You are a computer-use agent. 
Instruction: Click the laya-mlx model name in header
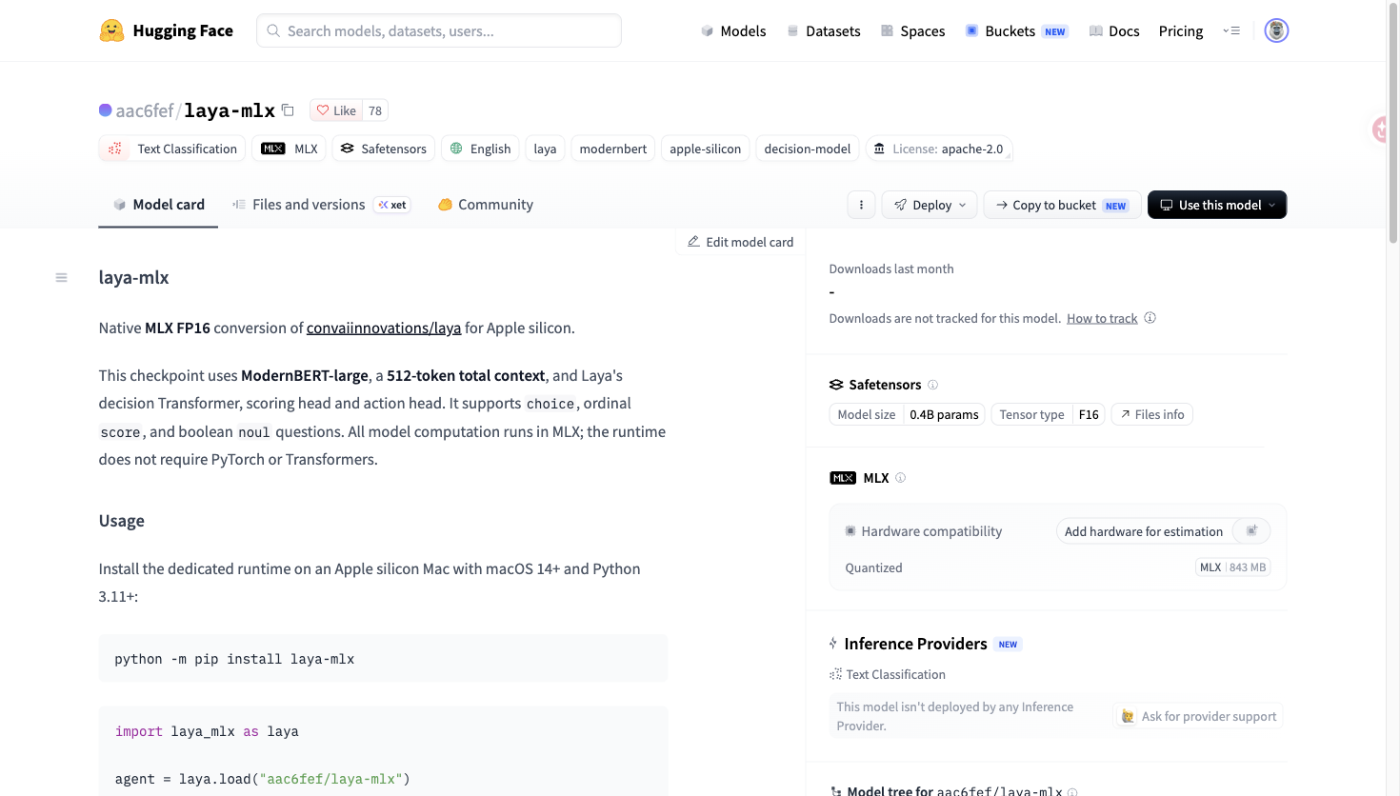(x=230, y=110)
